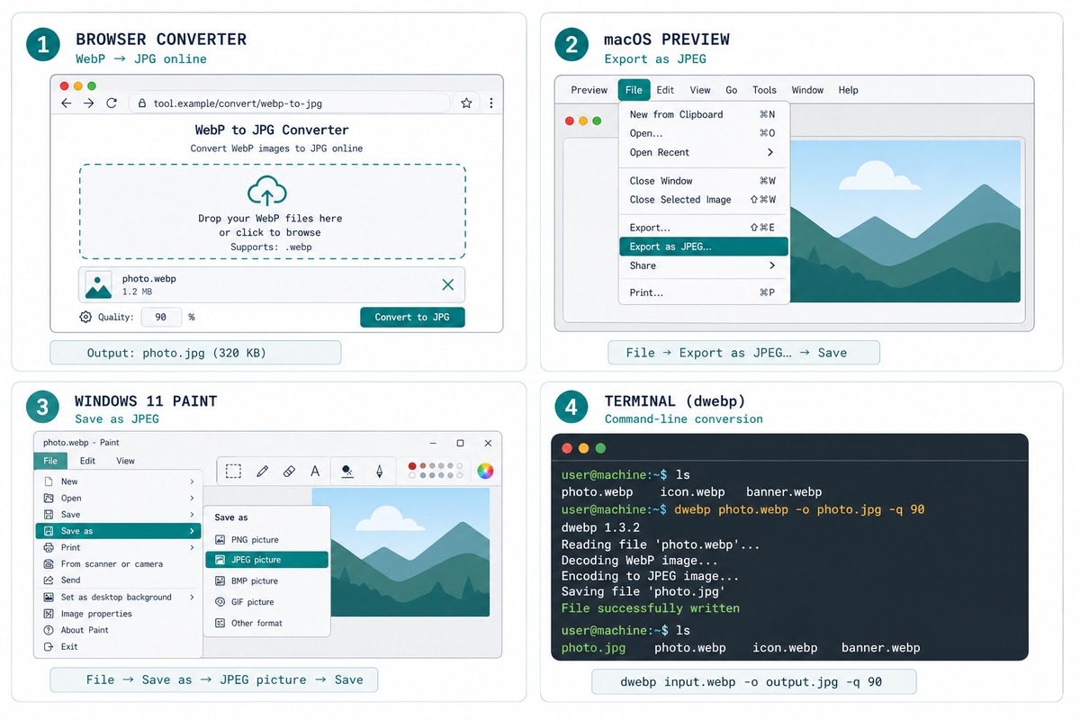1080x720 pixels.
Task: Select the Pencil tool in Paint
Action: (262, 471)
